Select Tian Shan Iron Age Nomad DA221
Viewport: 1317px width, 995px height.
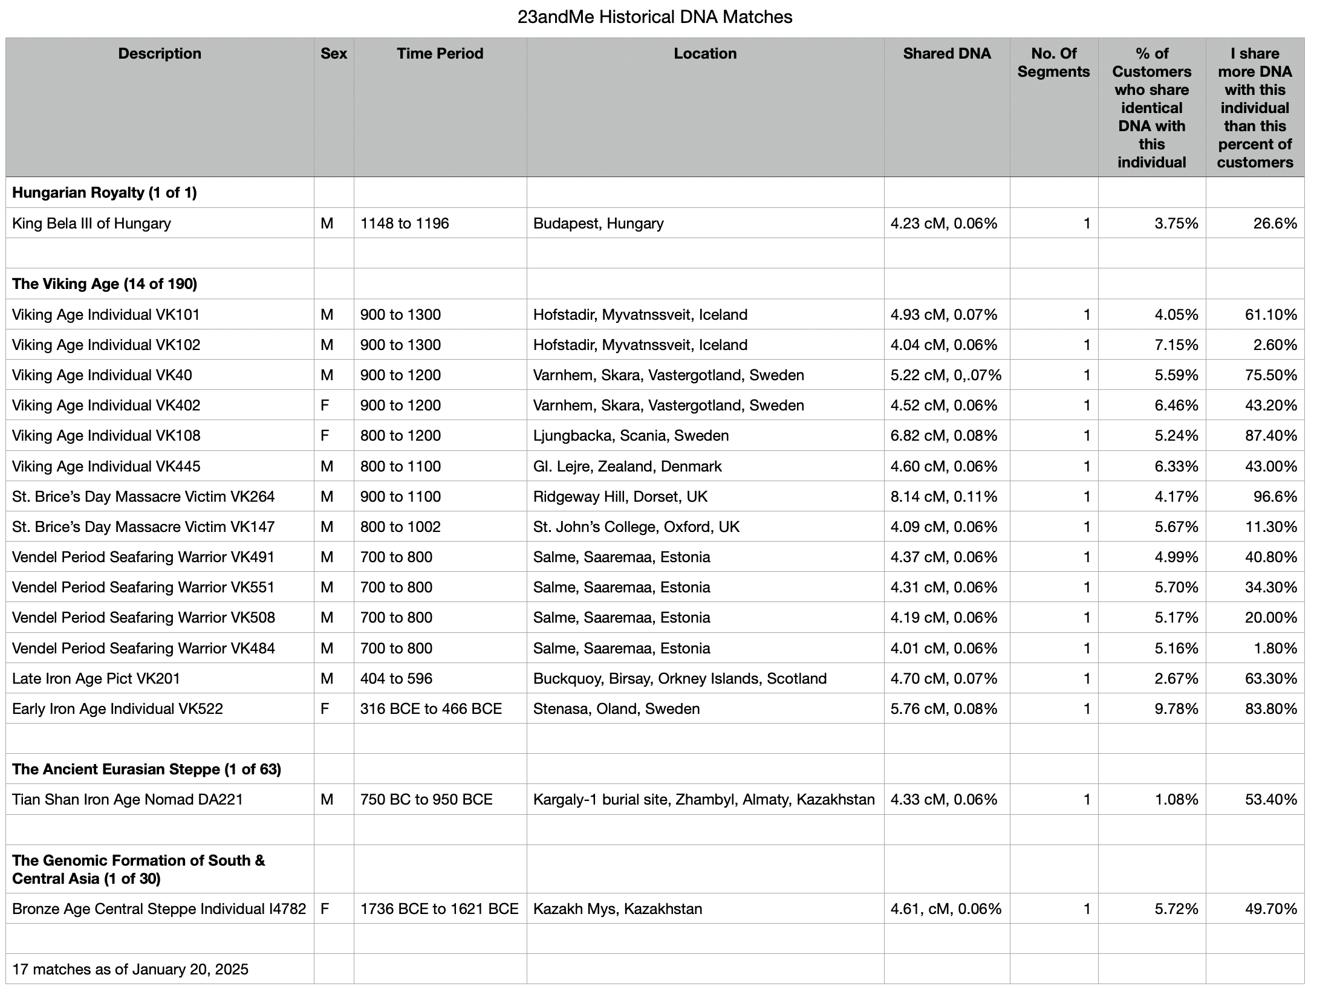click(128, 800)
